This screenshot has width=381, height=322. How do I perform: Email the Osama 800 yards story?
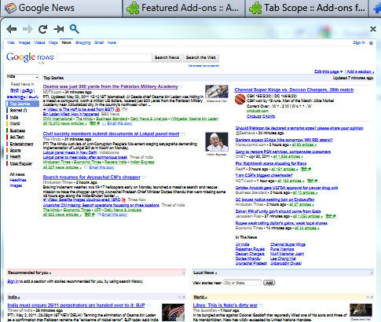(119, 123)
